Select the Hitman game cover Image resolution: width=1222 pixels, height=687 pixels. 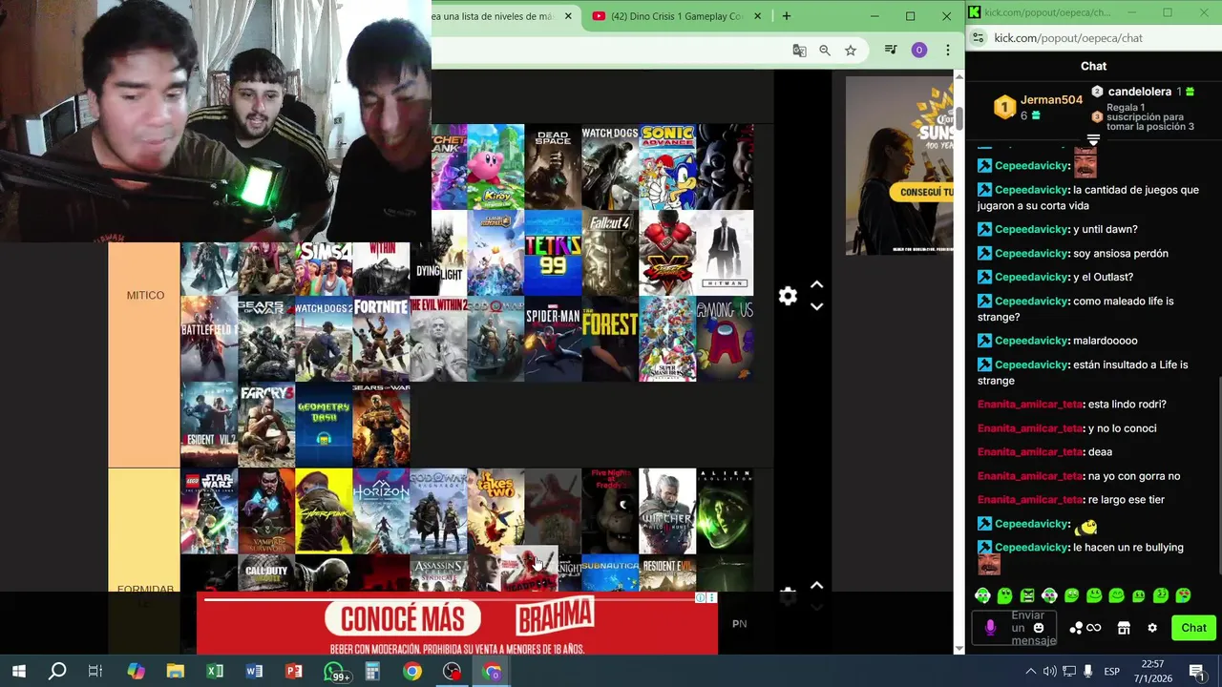pos(725,253)
